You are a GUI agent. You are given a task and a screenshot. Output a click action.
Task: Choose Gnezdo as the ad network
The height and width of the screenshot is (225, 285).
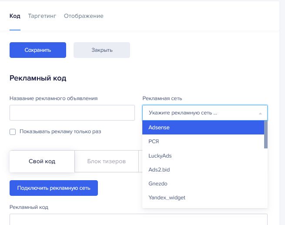pyautogui.click(x=203, y=184)
